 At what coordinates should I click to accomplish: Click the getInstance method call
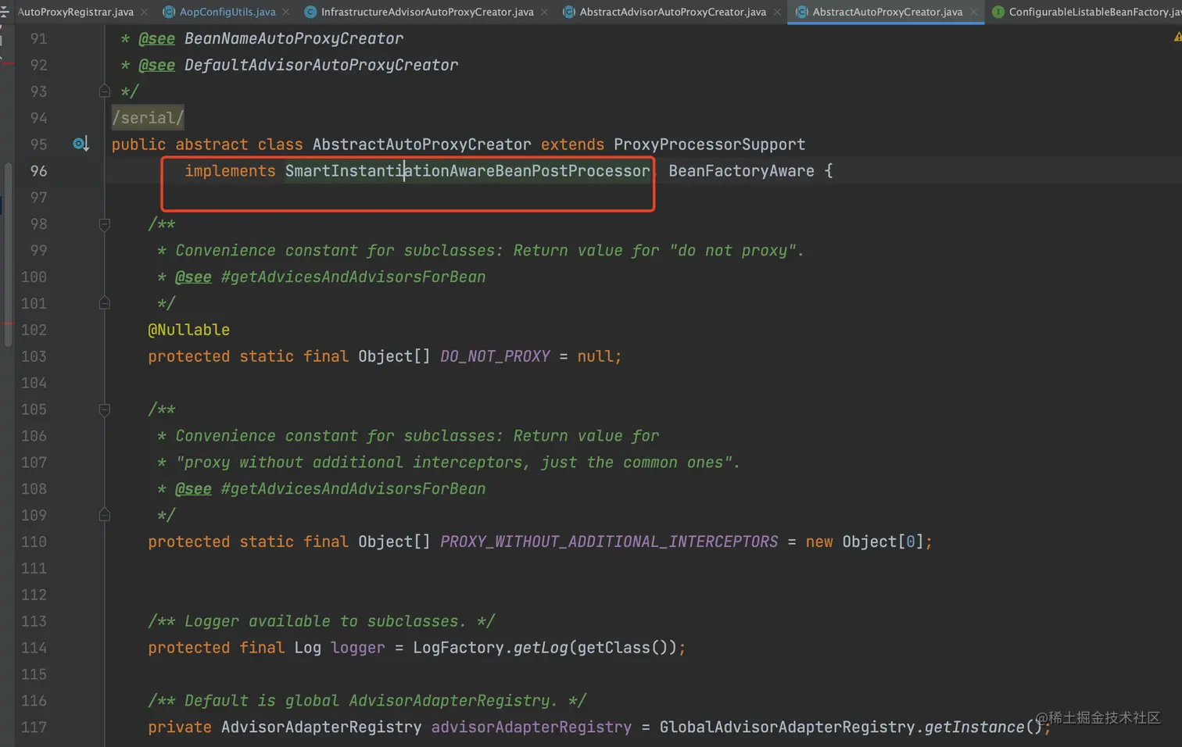[x=975, y=727]
